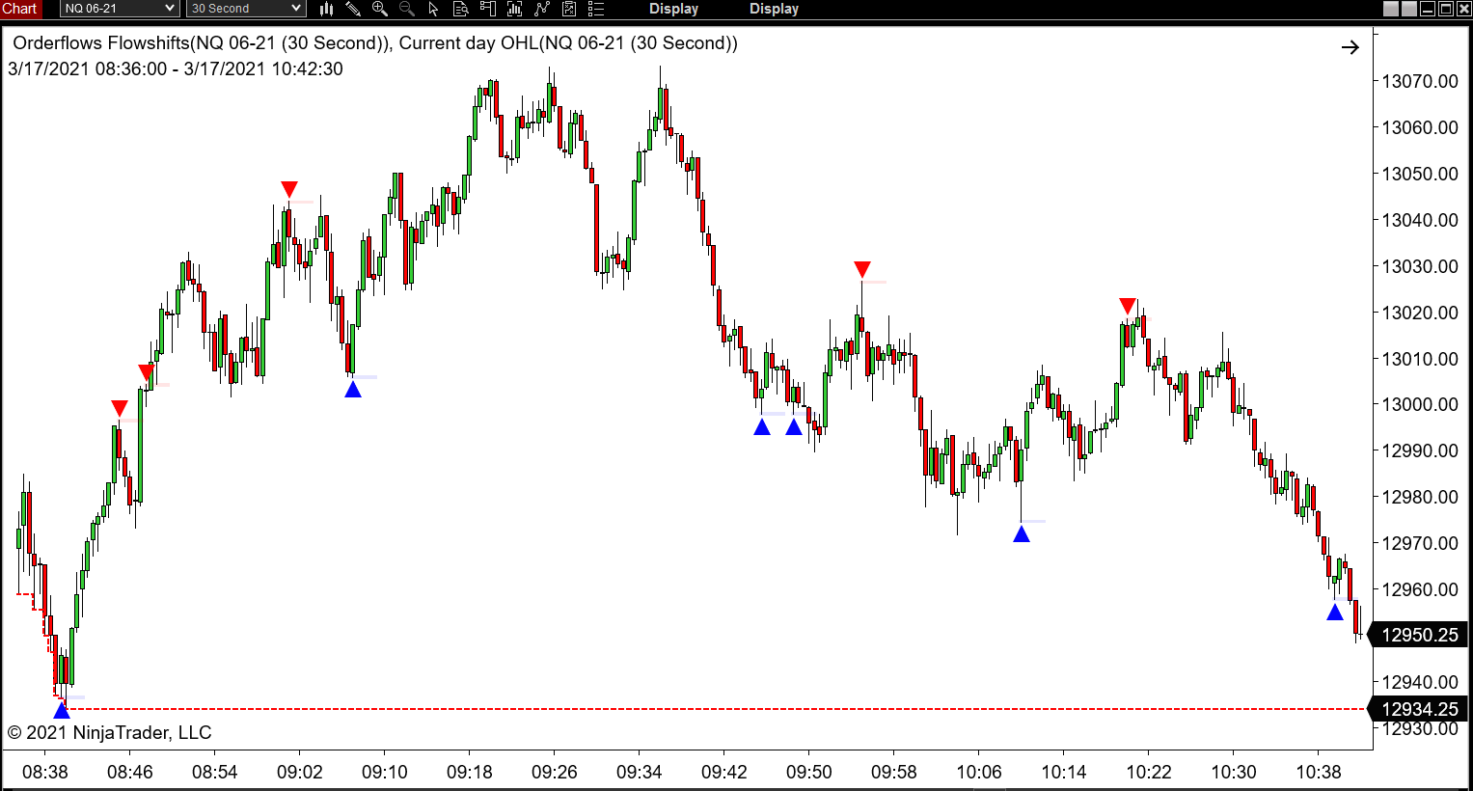Click the 09:26 time axis label
Image resolution: width=1473 pixels, height=791 pixels.
(555, 772)
